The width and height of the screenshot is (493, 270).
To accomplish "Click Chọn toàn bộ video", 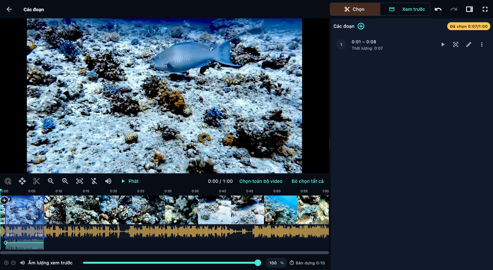I will coord(261,181).
